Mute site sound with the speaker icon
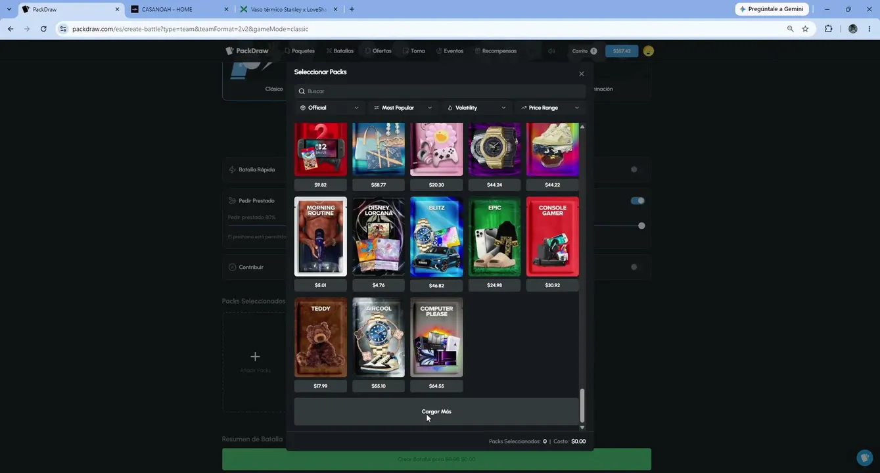The image size is (880, 473). 552,51
